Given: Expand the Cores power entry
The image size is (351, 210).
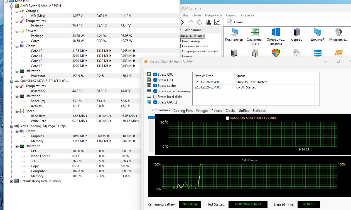Looking at the screenshot, I should [22, 41].
